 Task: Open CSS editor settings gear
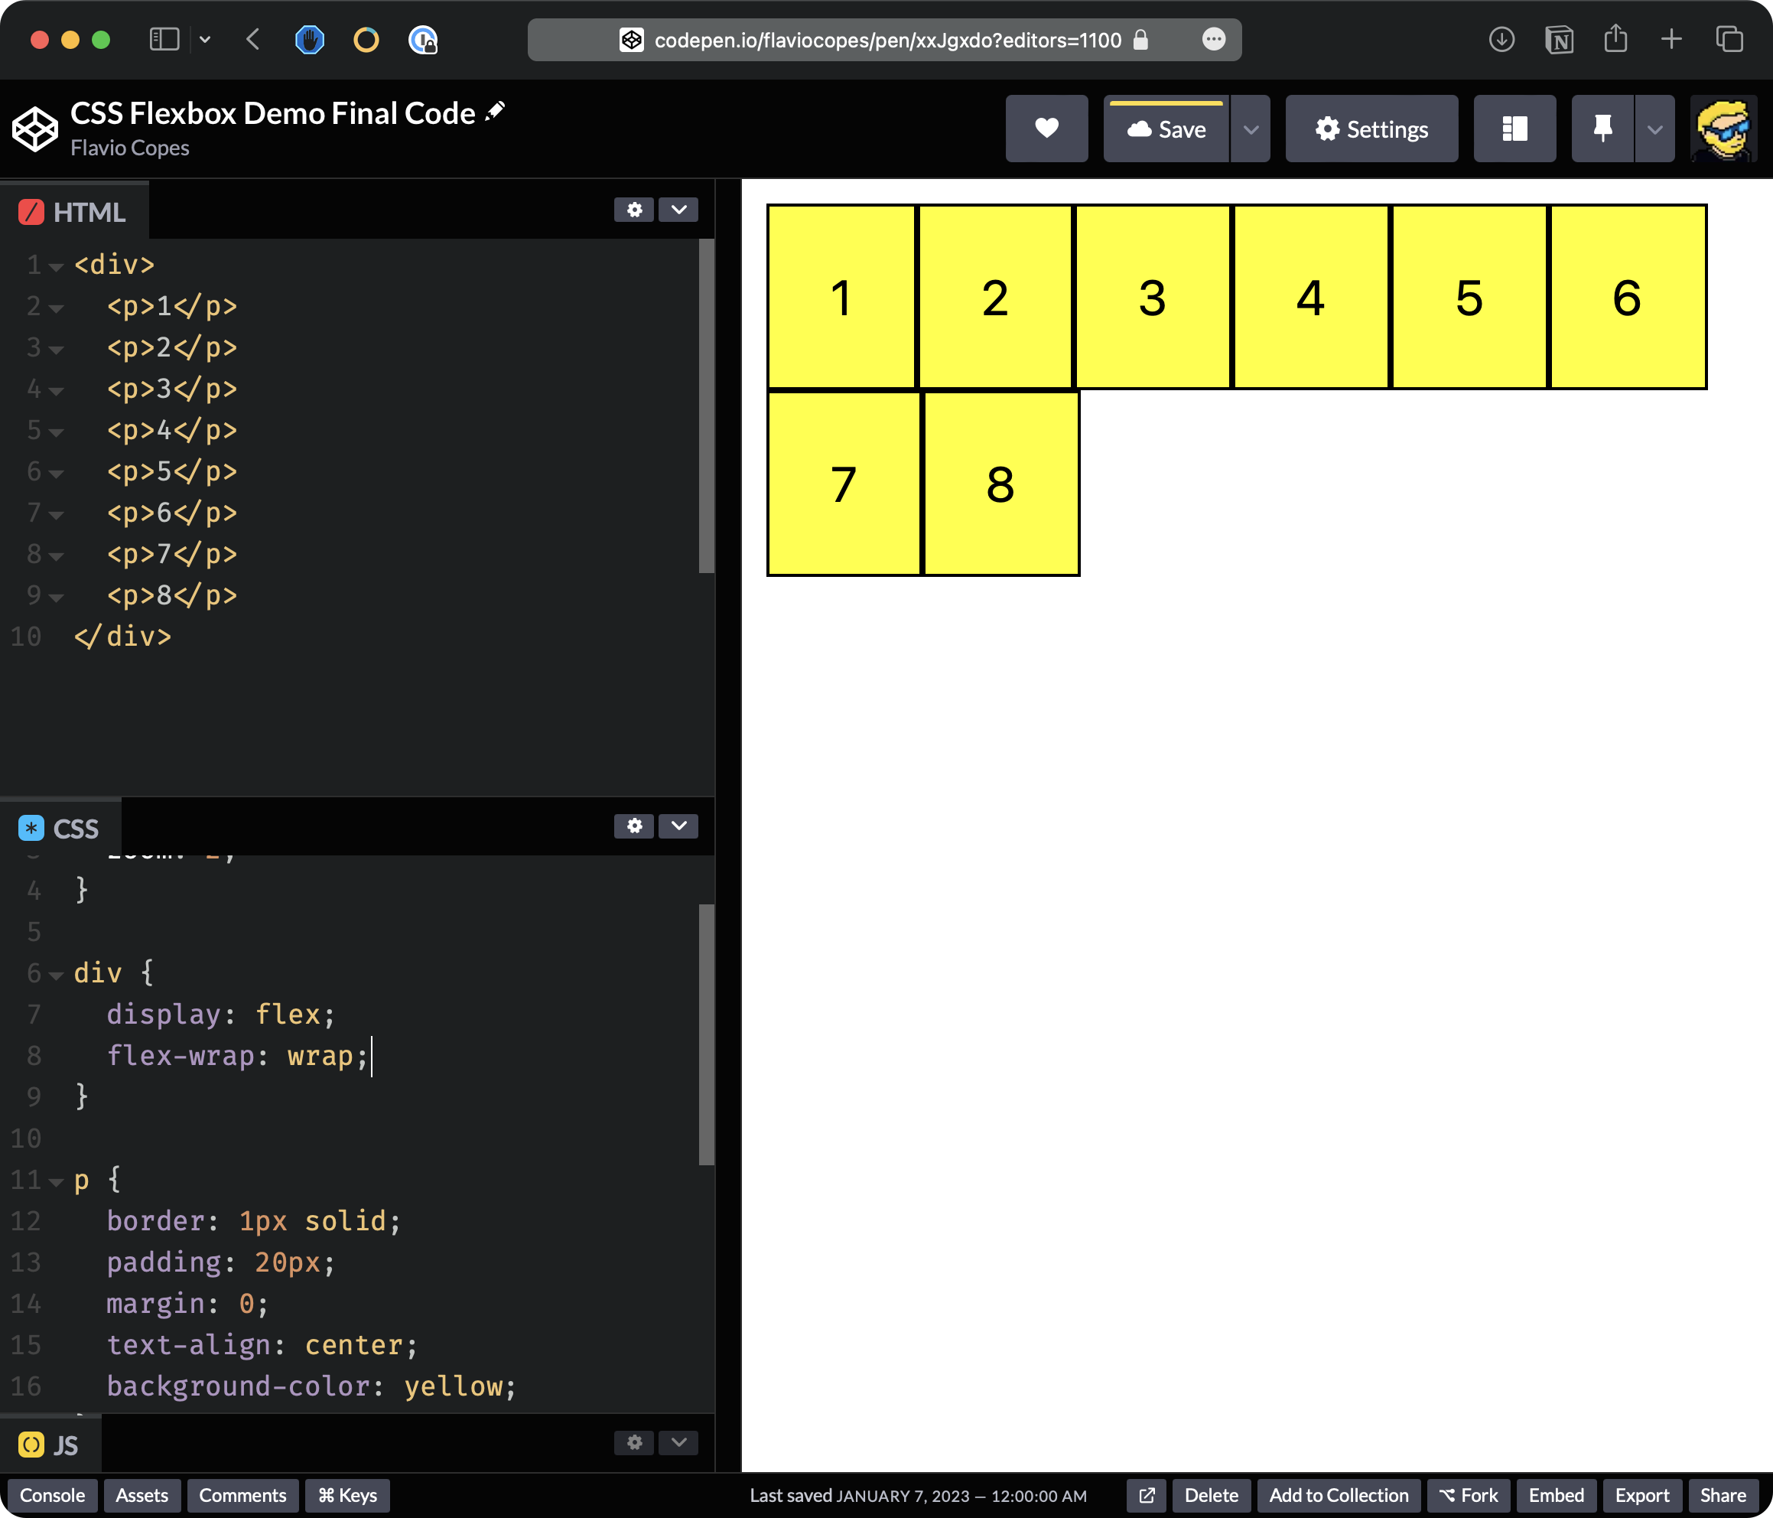[x=634, y=826]
